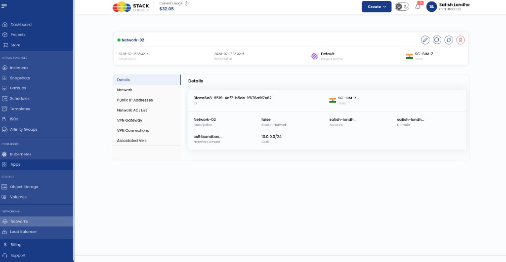Select the Details tab

point(146,79)
